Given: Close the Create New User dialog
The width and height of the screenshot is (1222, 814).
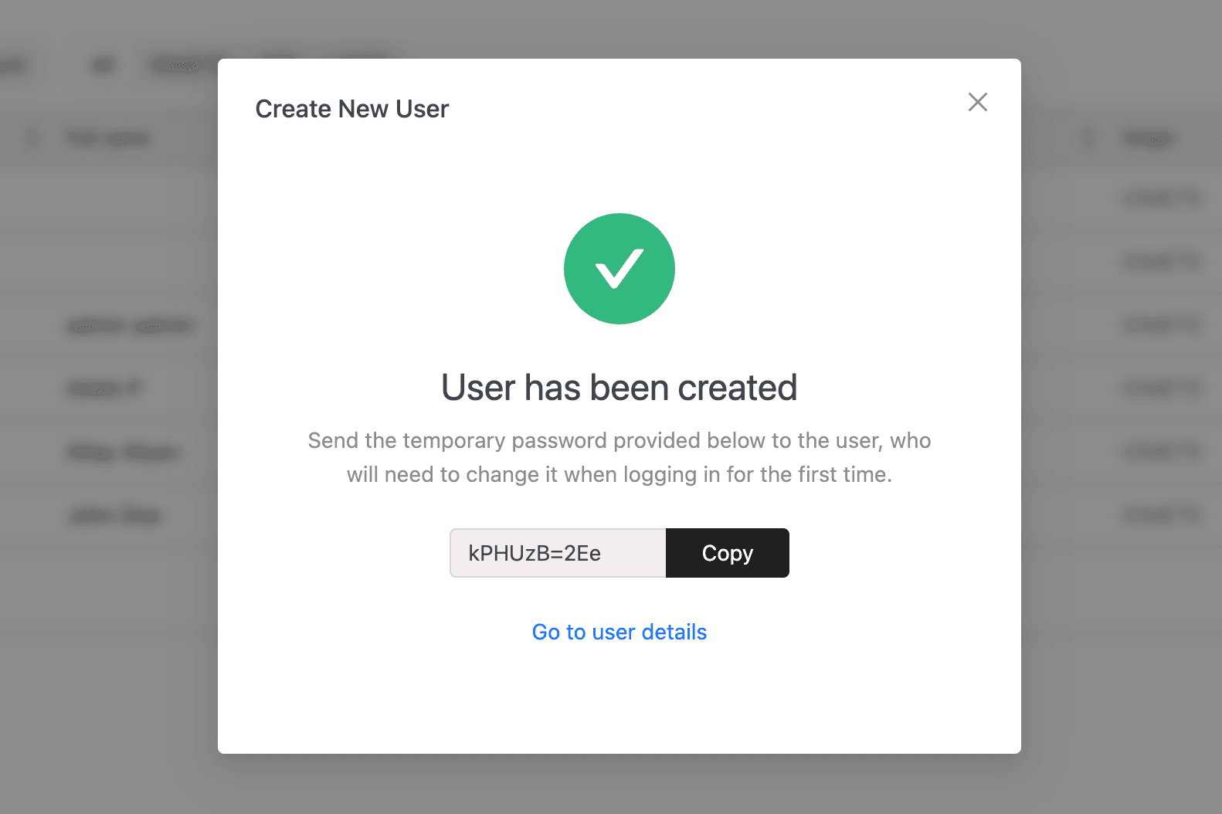Looking at the screenshot, I should click(x=977, y=102).
